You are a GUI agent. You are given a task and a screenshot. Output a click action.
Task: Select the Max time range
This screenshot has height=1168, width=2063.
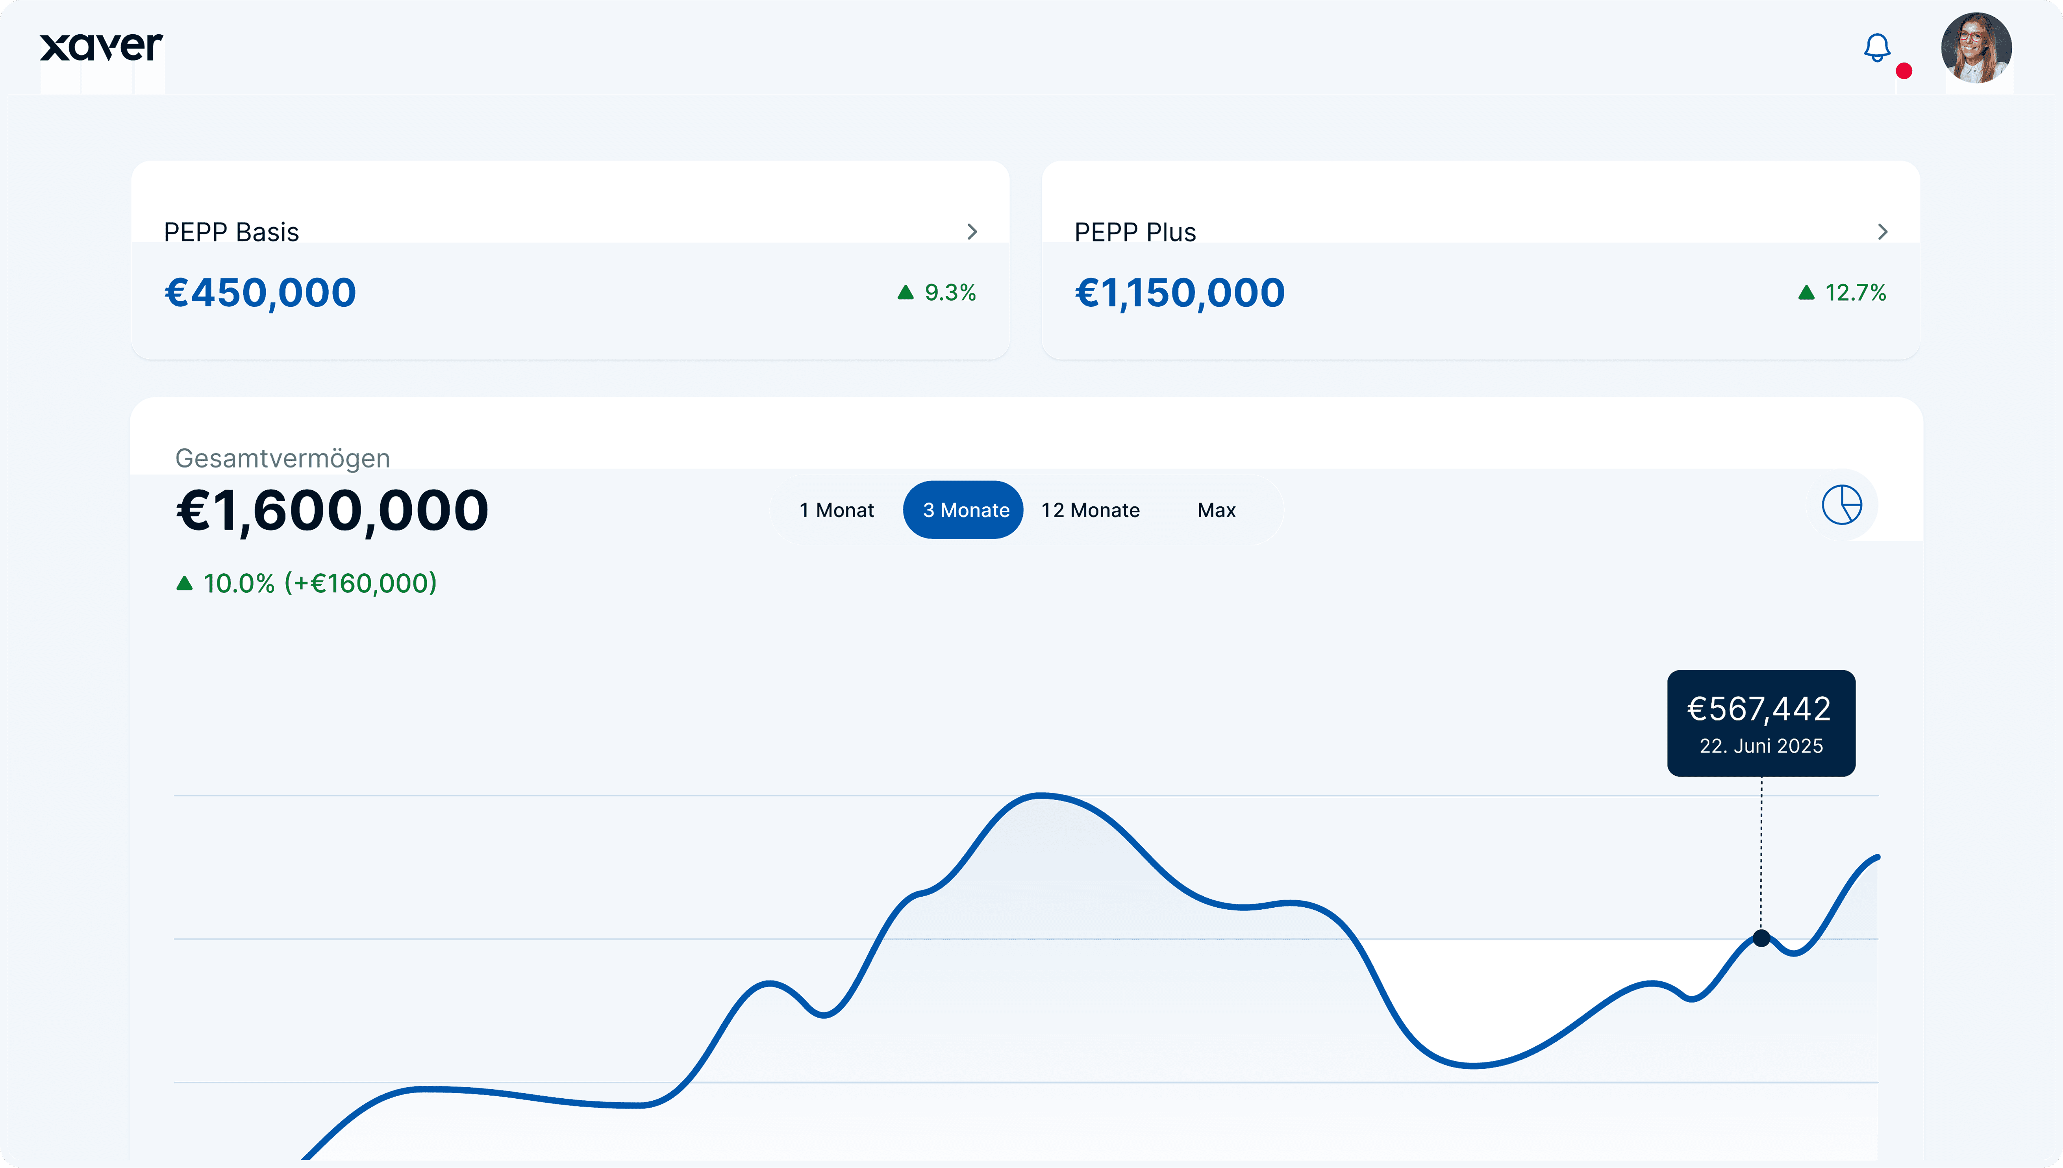(1216, 510)
